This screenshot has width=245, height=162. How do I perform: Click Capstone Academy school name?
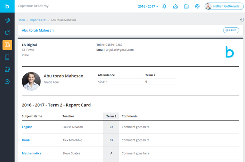tap(33, 6)
